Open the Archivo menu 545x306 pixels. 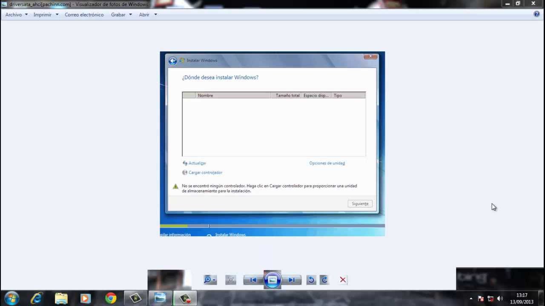click(x=16, y=14)
